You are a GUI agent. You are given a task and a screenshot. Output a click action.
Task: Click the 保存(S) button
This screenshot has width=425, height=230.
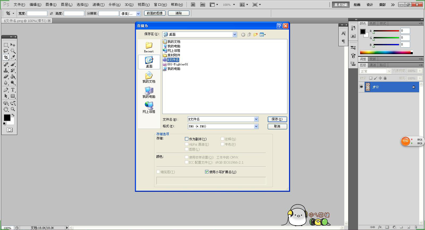277,119
